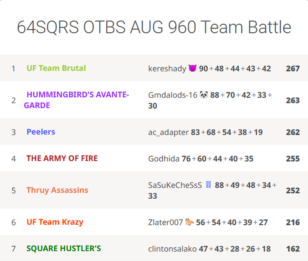
Task: Open player Gmdalods-16's profile
Action: [x=172, y=95]
